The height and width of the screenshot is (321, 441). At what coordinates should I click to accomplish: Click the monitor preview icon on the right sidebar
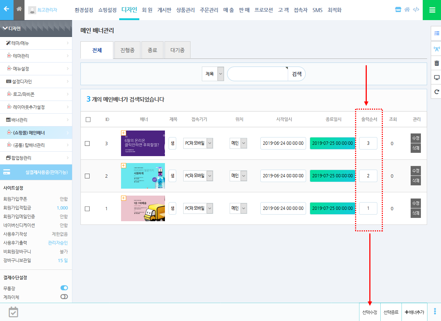(436, 77)
